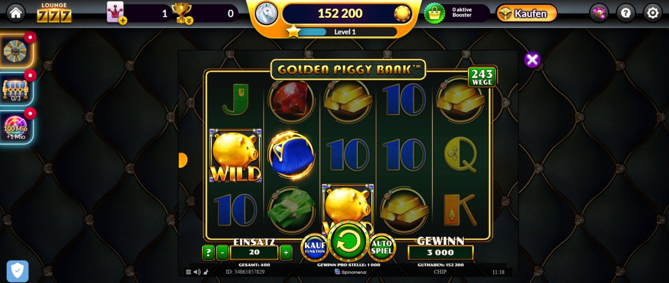Viewport: 669px width, 283px height.
Task: Toggle the fast spin rabbit icon
Action: [x=206, y=272]
